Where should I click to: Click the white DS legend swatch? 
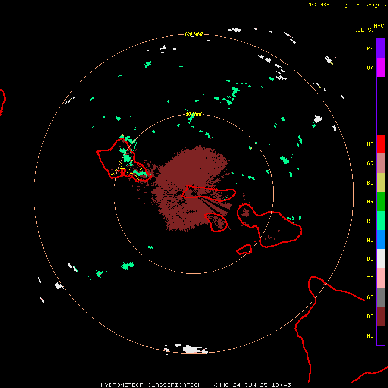click(381, 259)
